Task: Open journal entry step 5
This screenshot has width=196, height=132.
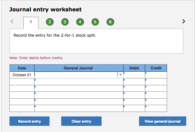Action: [95, 22]
